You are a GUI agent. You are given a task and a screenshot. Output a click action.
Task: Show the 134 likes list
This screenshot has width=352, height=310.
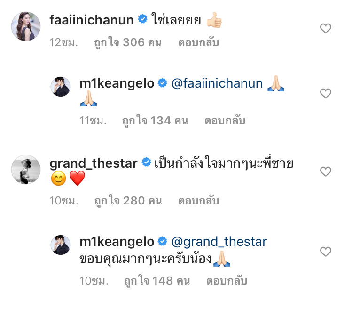point(155,121)
